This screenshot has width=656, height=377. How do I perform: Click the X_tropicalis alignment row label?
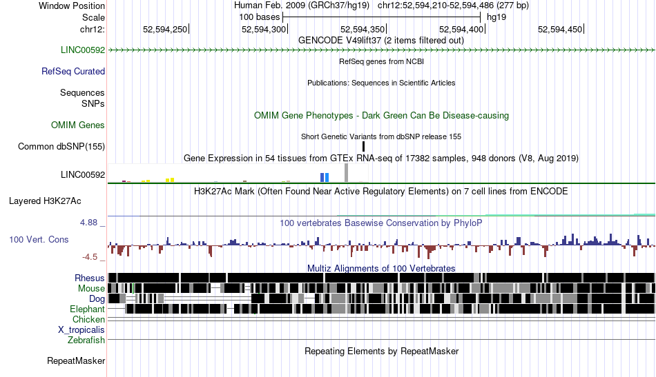point(81,330)
